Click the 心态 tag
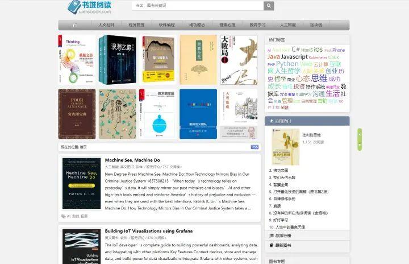 303,79
